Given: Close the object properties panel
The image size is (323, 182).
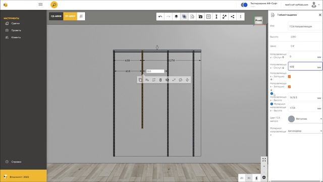Looking at the screenshot, I should click(x=320, y=15).
